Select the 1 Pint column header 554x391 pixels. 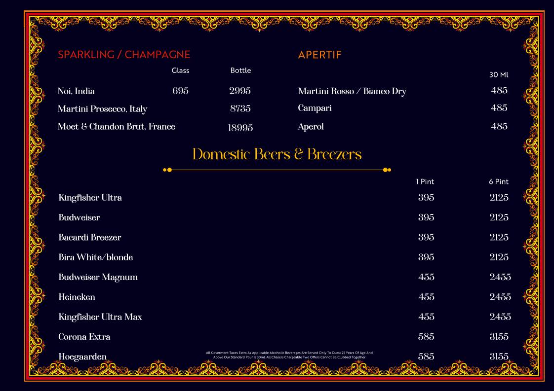[425, 182]
